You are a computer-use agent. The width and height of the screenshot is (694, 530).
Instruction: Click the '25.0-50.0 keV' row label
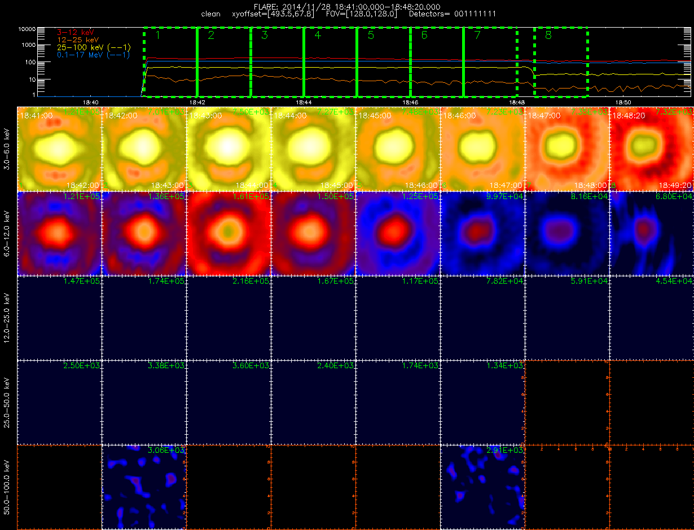pos(7,403)
